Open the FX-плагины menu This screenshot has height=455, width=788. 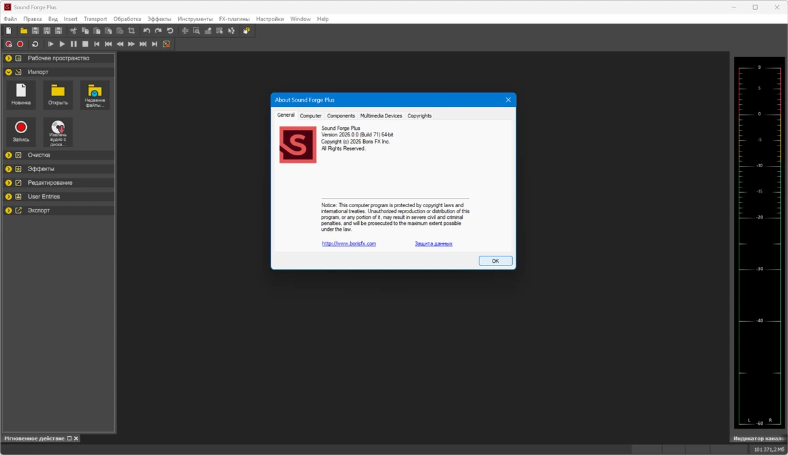pyautogui.click(x=234, y=19)
